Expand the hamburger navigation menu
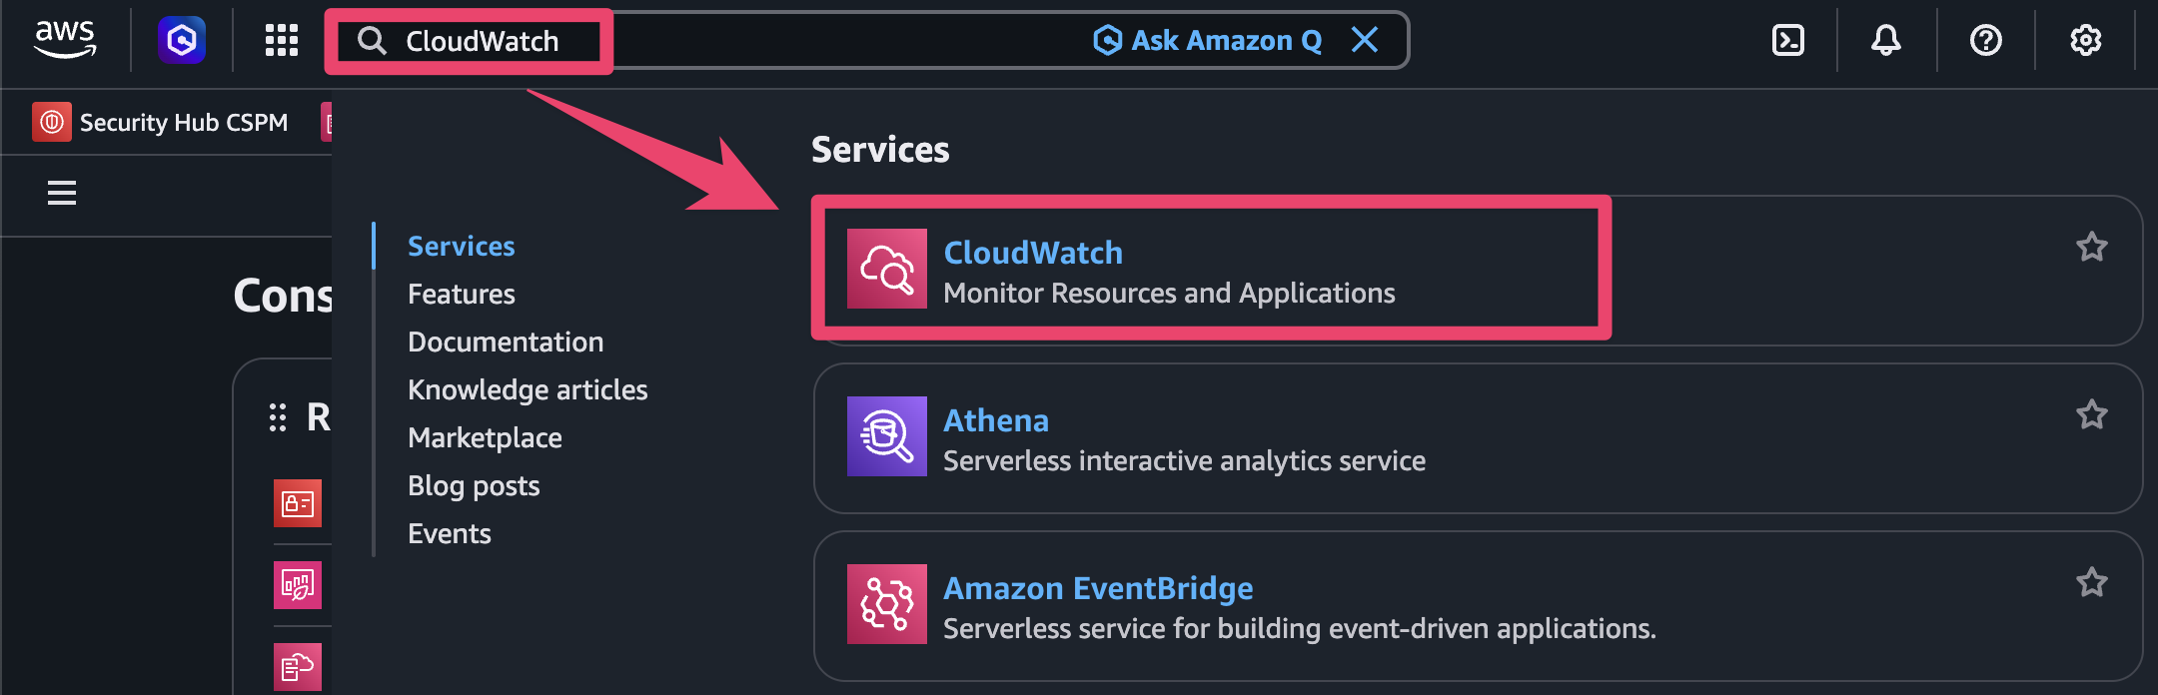The image size is (2158, 695). [x=62, y=193]
